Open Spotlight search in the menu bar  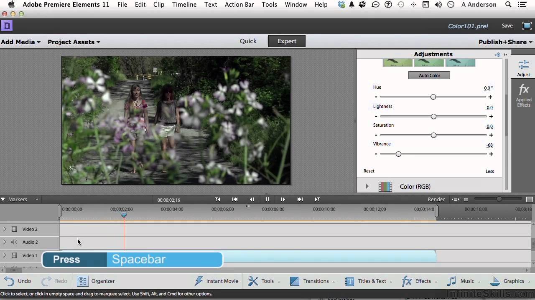(x=508, y=5)
